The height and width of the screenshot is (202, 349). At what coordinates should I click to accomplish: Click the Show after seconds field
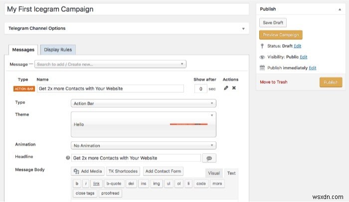(x=200, y=89)
